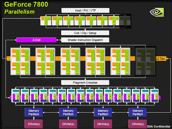The height and width of the screenshot is (129, 172).
Task: Click the last DRAM(s) block
Action: click(x=138, y=124)
